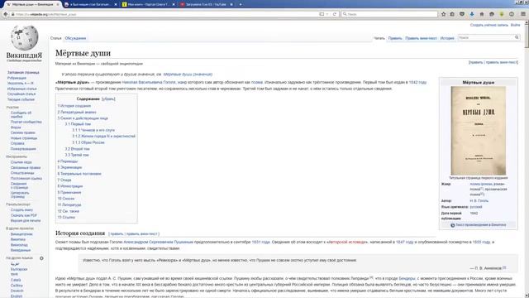Open reader view from the address bar

pos(322,14)
